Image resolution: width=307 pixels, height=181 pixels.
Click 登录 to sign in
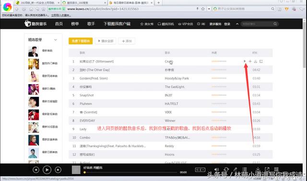coord(227,24)
